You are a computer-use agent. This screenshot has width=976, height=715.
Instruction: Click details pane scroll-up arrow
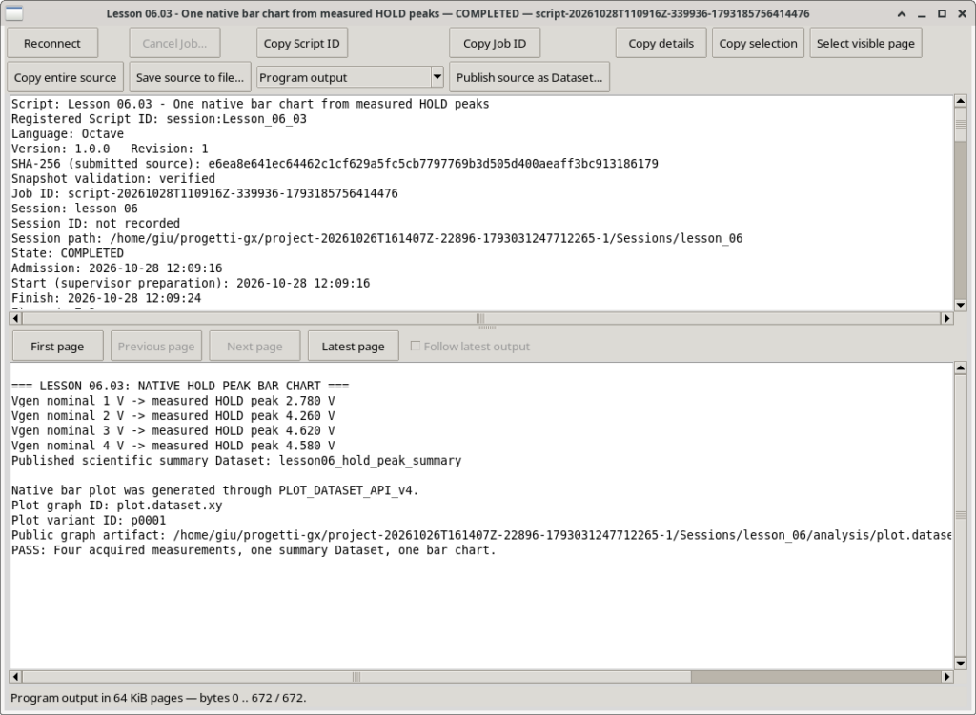coord(961,101)
